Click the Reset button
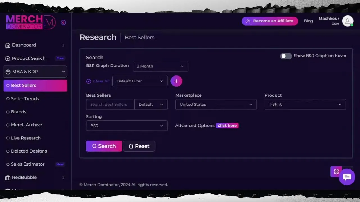 (139, 146)
